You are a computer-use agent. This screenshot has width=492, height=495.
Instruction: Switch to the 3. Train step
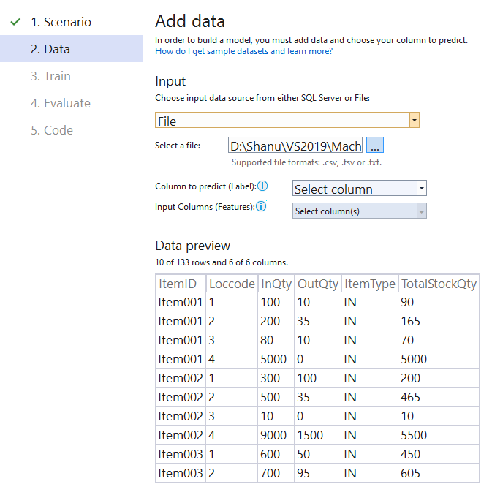click(x=50, y=76)
